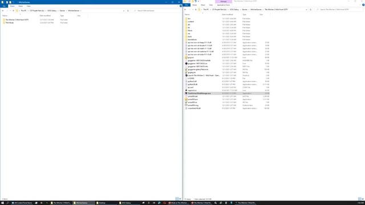
Task: Expand address bar history dropdown in WitcherGames window
Action: pos(124,11)
